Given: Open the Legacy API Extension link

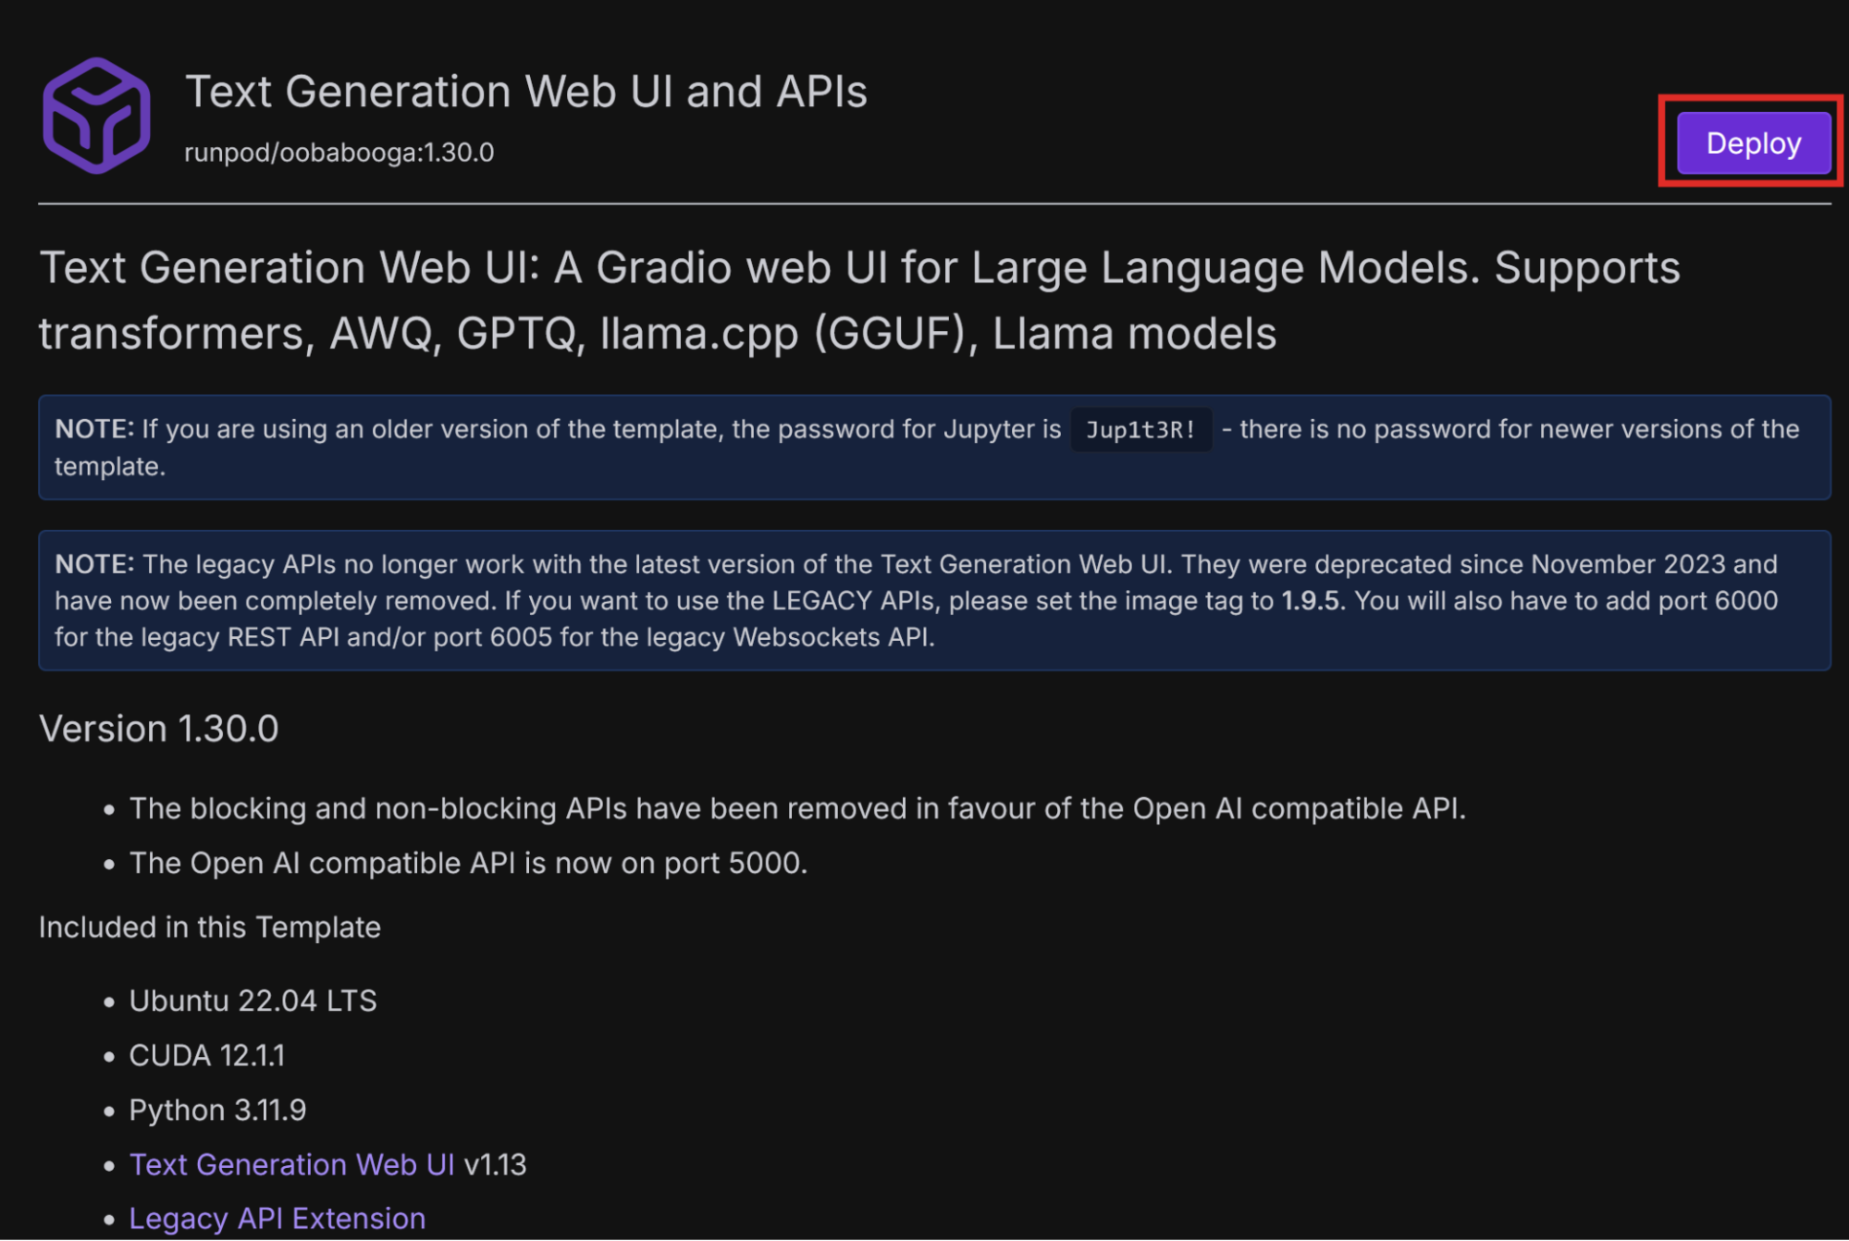Looking at the screenshot, I should (277, 1218).
